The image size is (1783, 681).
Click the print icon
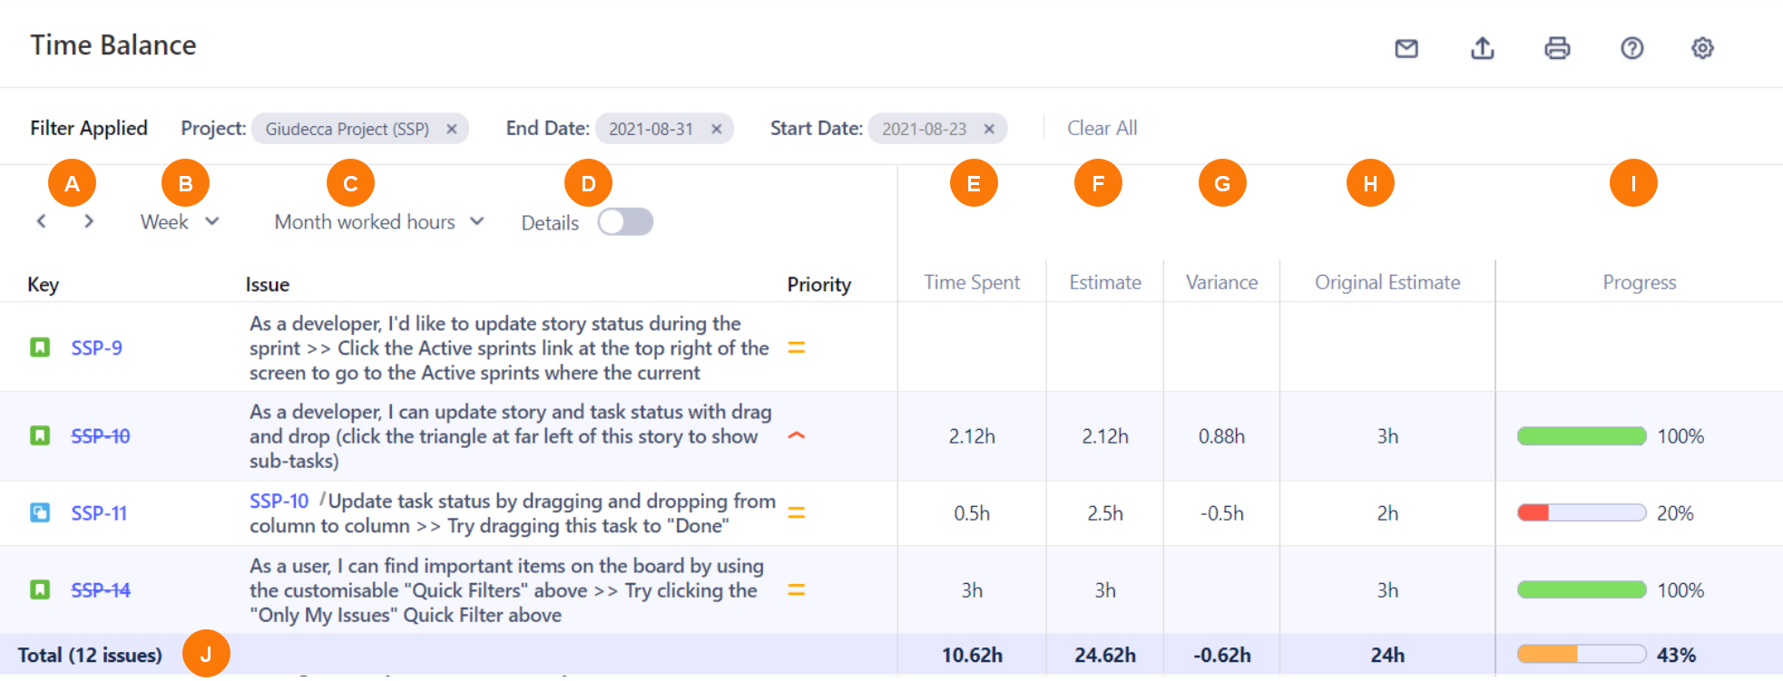pos(1557,48)
